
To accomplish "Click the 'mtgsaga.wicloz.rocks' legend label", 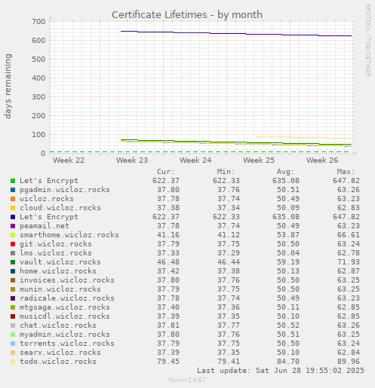I will (x=65, y=307).
